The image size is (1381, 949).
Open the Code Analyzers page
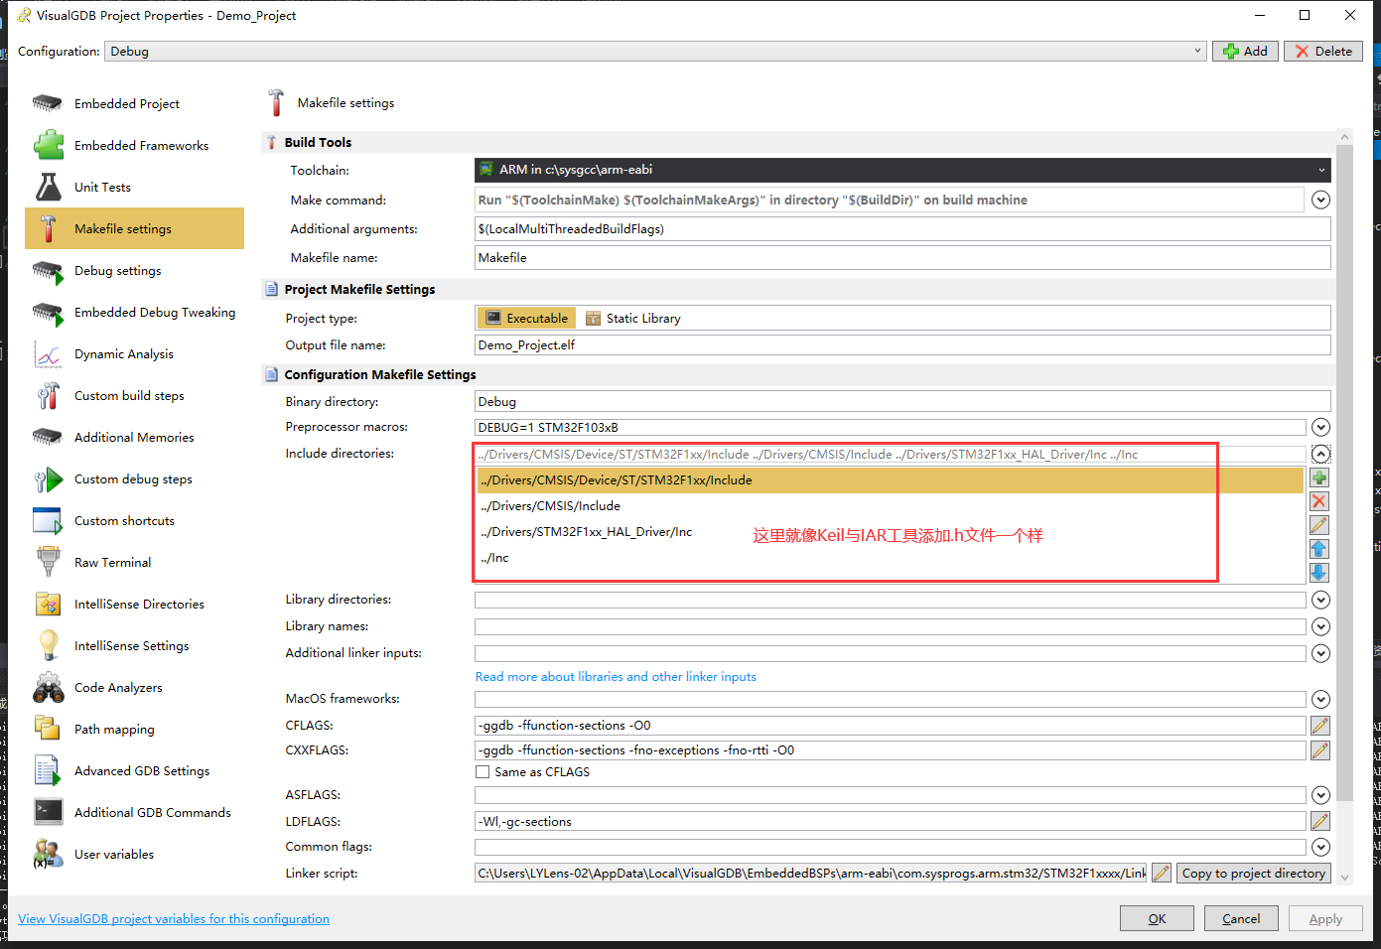[x=134, y=687]
